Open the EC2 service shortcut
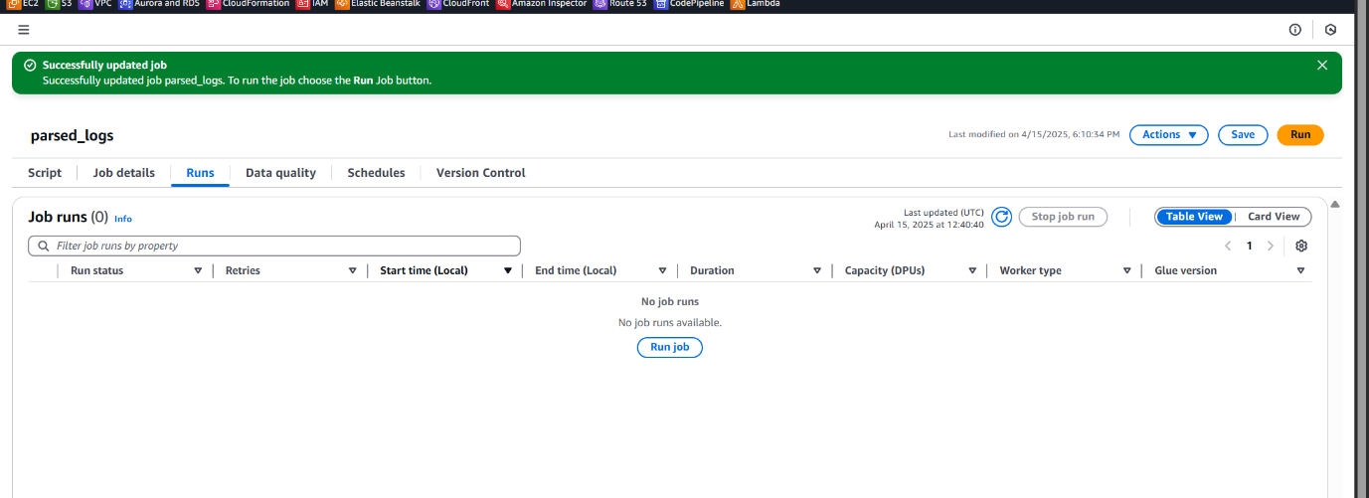Viewport: 1369px width, 498px height. tap(23, 4)
